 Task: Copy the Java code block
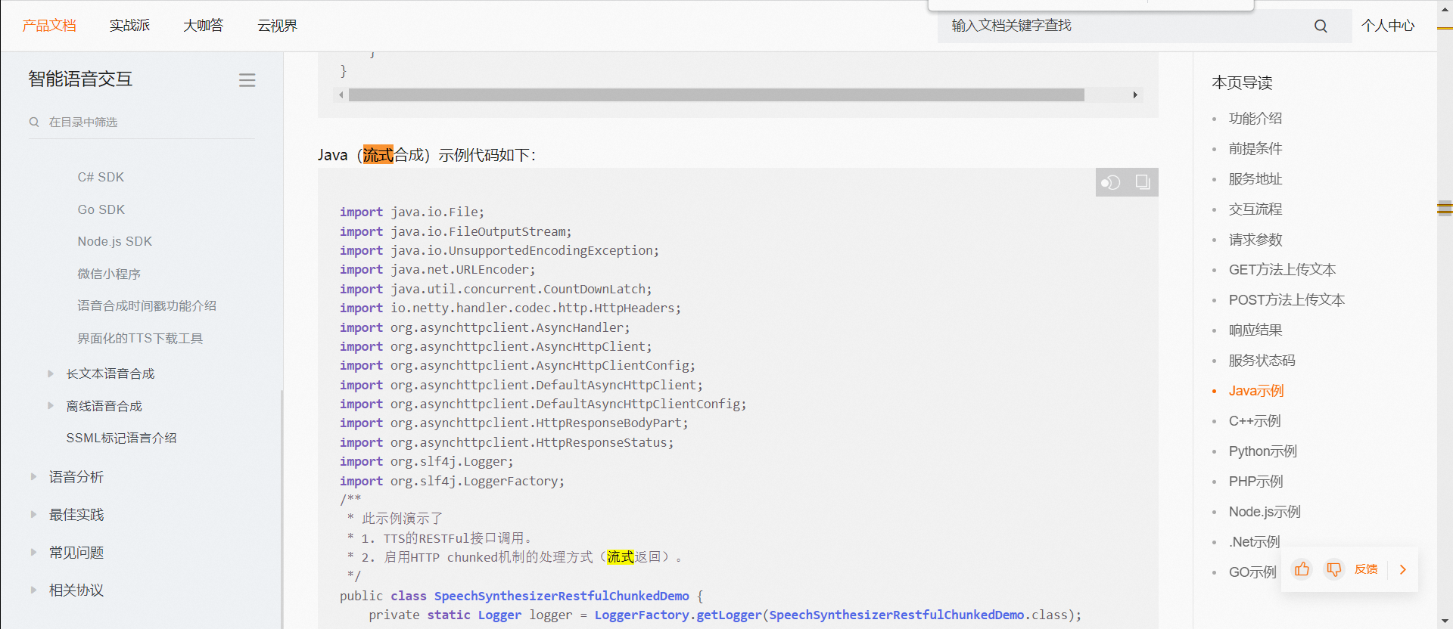click(x=1143, y=182)
